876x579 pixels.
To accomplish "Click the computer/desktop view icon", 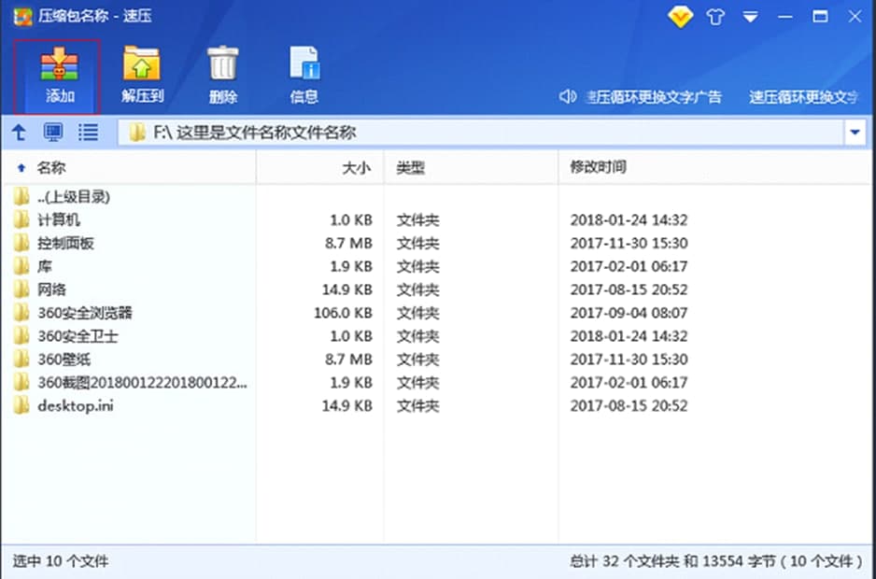I will point(53,133).
